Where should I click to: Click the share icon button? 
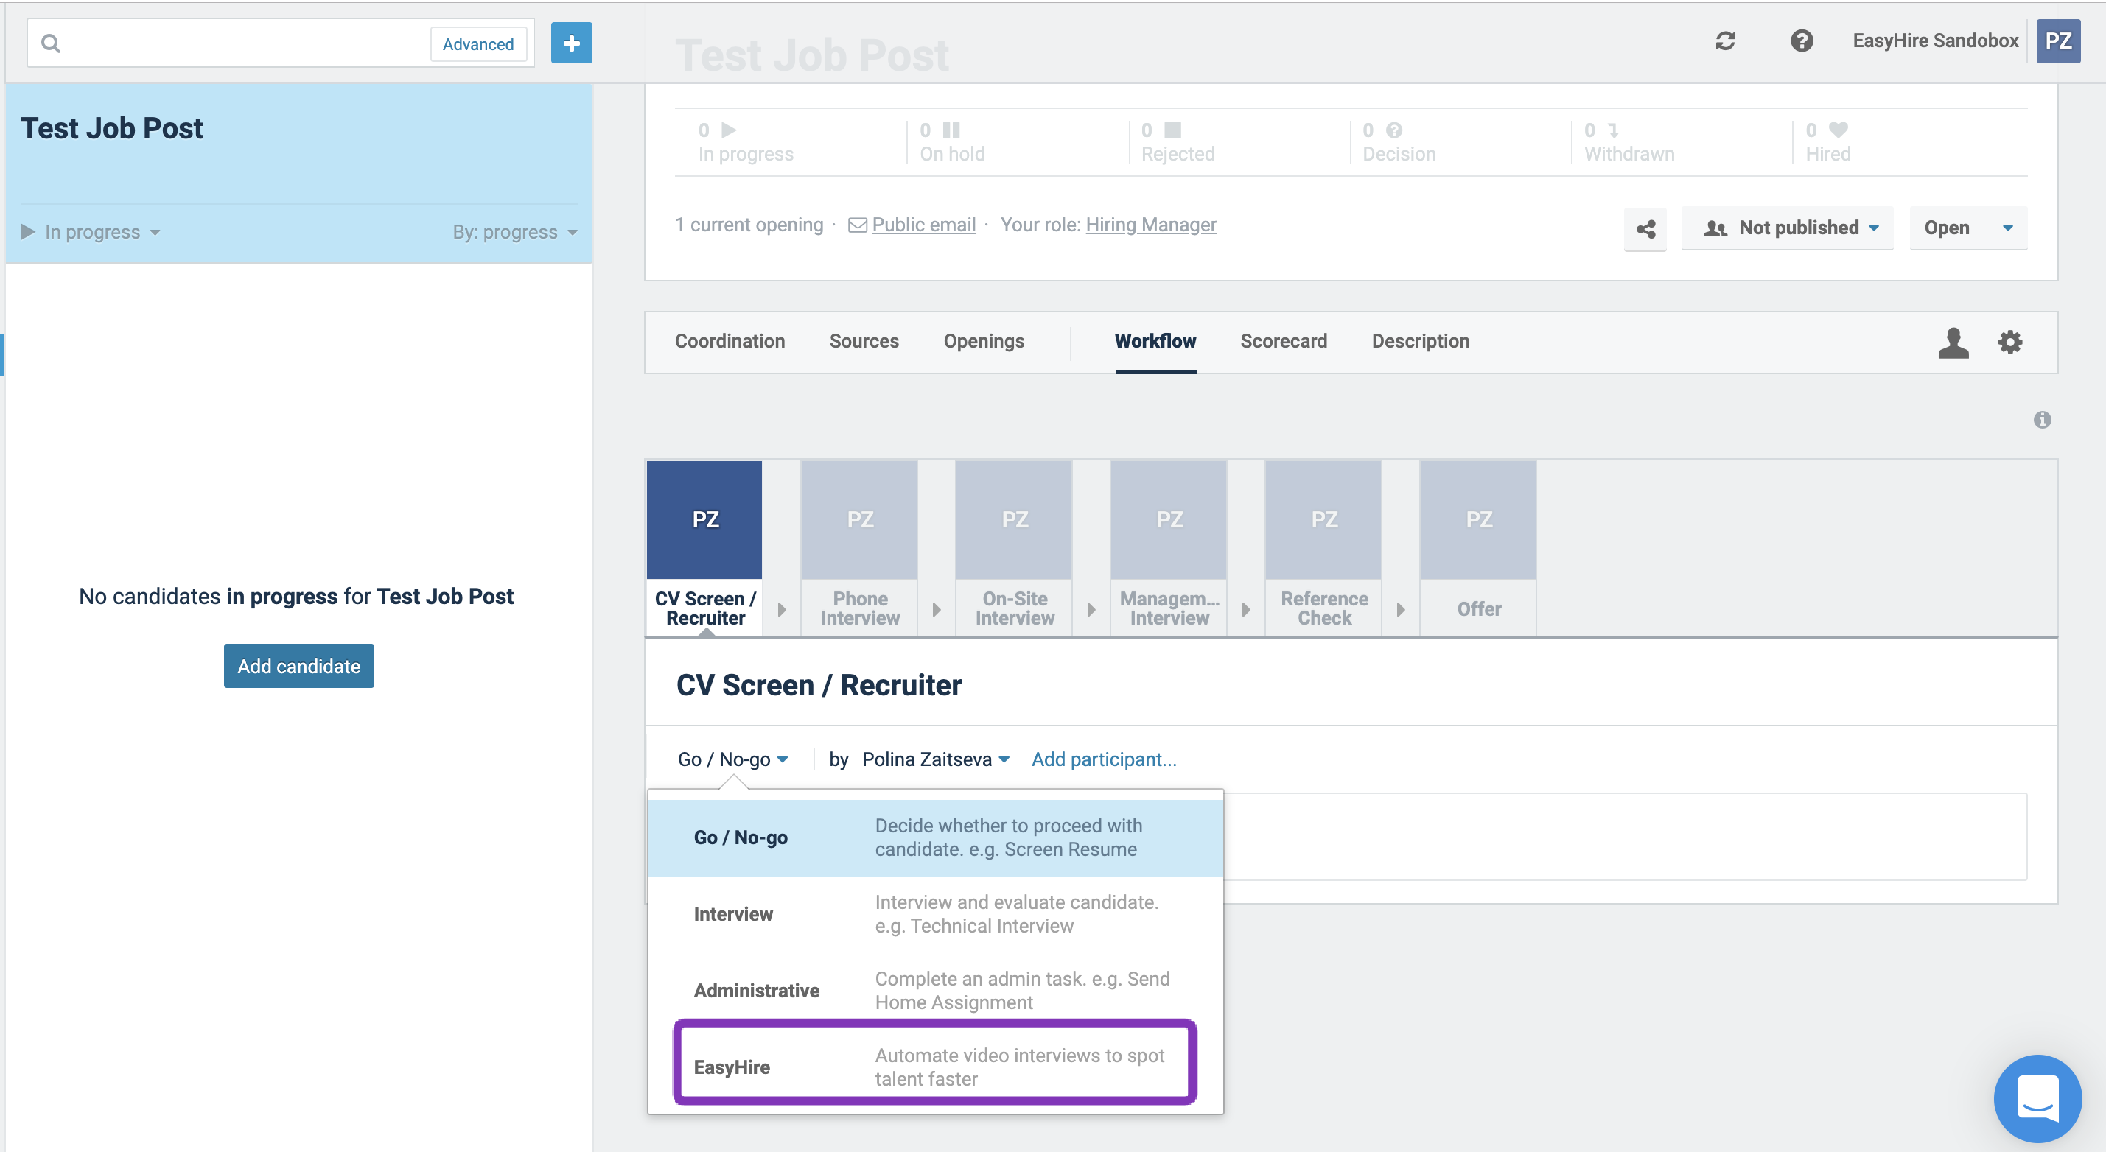click(x=1645, y=229)
